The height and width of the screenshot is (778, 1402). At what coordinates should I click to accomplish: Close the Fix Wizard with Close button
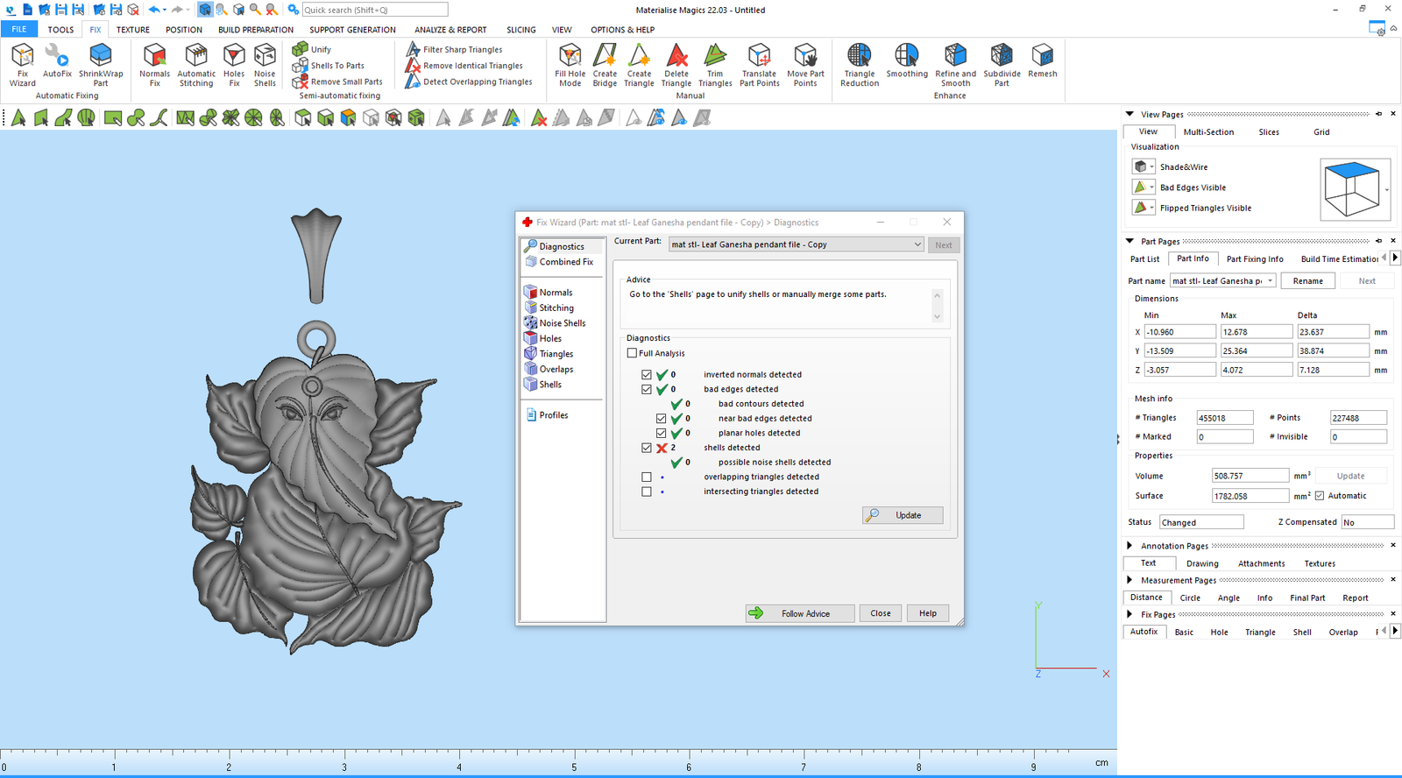tap(881, 613)
